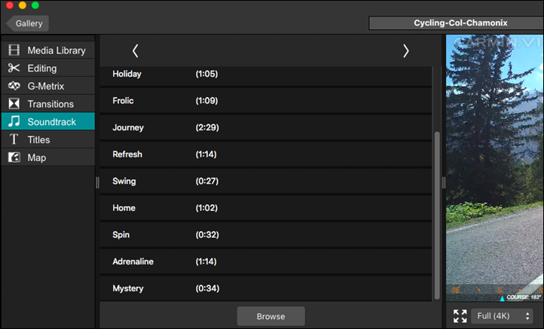
Task: Go to previous soundtrack category arrow
Action: pos(136,50)
